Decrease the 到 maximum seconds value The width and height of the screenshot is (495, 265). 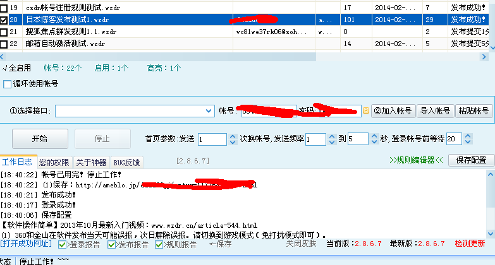coord(374,142)
